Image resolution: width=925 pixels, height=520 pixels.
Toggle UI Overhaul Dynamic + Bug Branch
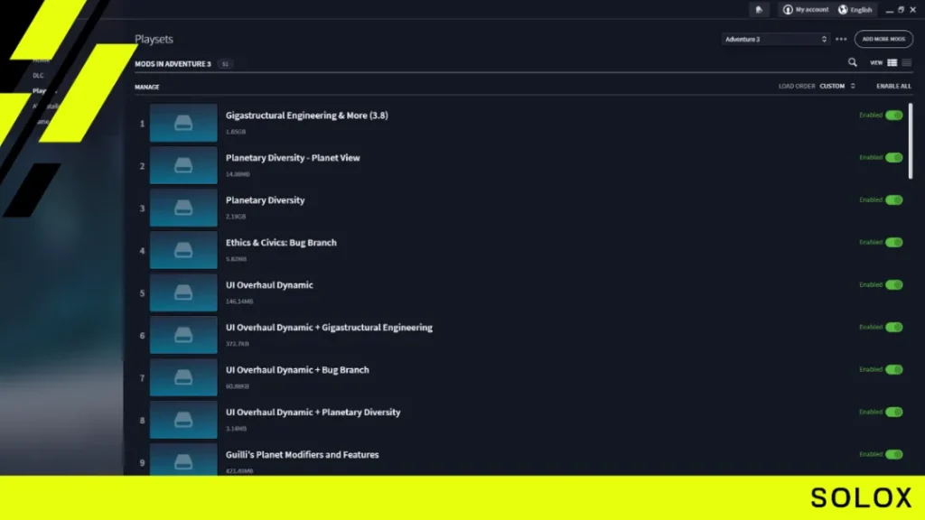[x=893, y=369]
